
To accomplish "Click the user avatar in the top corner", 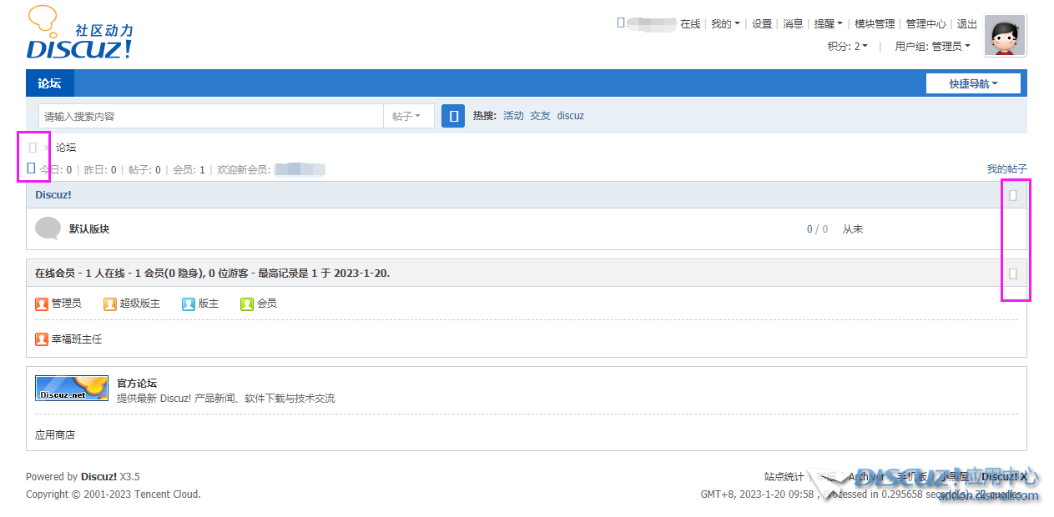I will click(x=1004, y=35).
